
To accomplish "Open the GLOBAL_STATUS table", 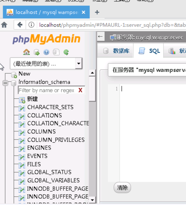I will click(x=49, y=172).
